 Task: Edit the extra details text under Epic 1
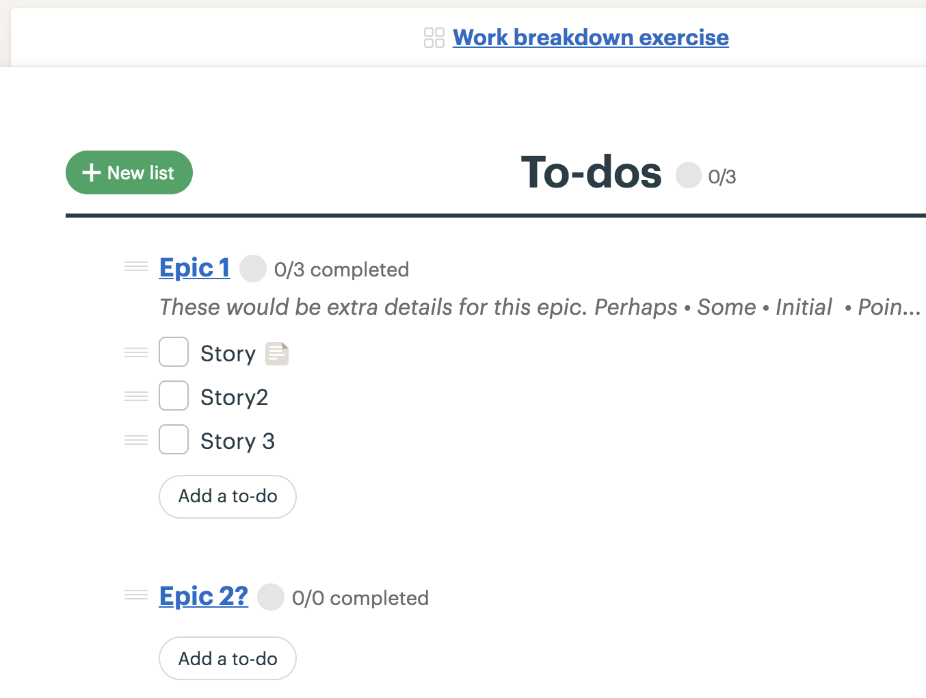click(479, 307)
